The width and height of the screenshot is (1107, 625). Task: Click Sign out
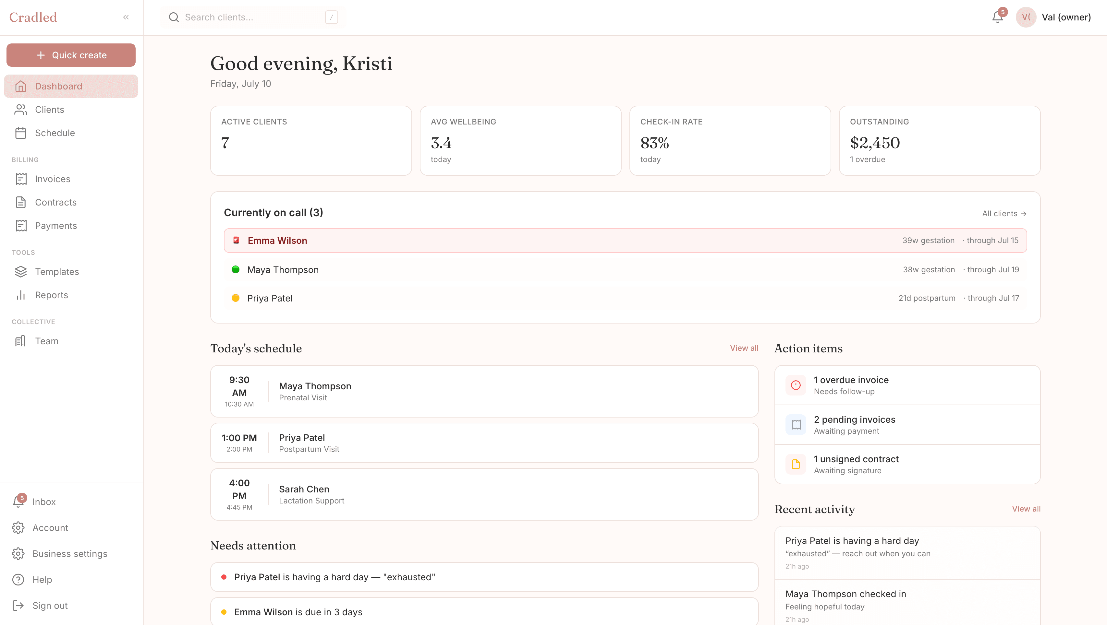click(71, 606)
